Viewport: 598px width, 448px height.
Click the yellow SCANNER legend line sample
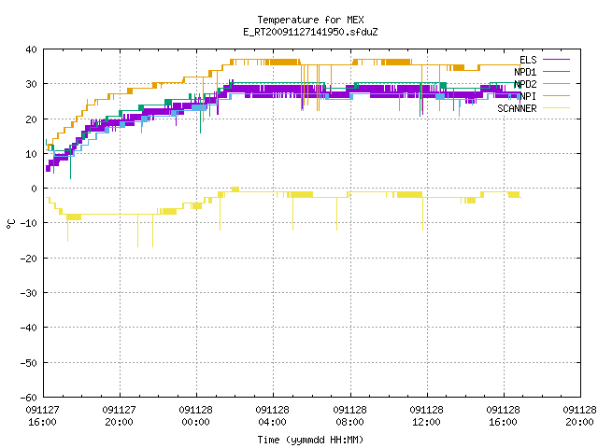click(x=556, y=108)
